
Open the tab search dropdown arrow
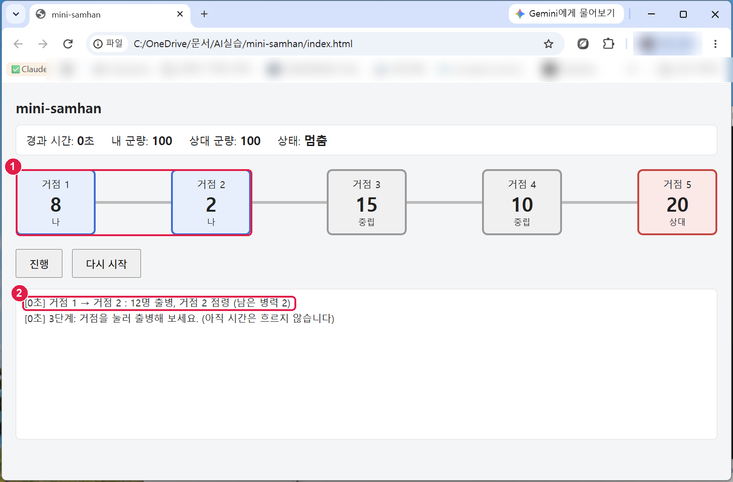coord(16,14)
